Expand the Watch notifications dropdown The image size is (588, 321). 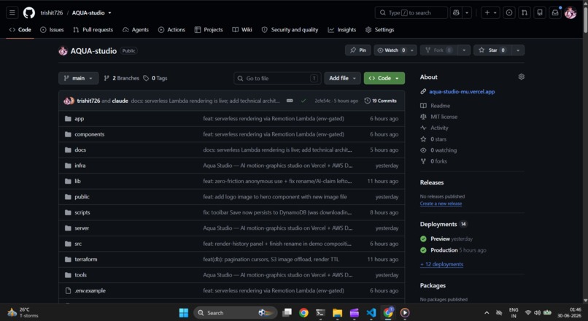pyautogui.click(x=412, y=50)
